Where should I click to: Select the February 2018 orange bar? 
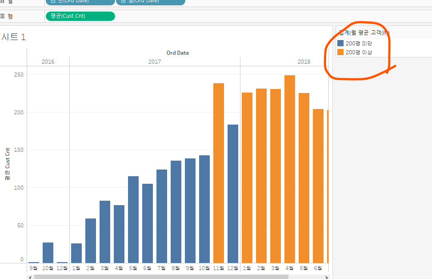pyautogui.click(x=261, y=176)
